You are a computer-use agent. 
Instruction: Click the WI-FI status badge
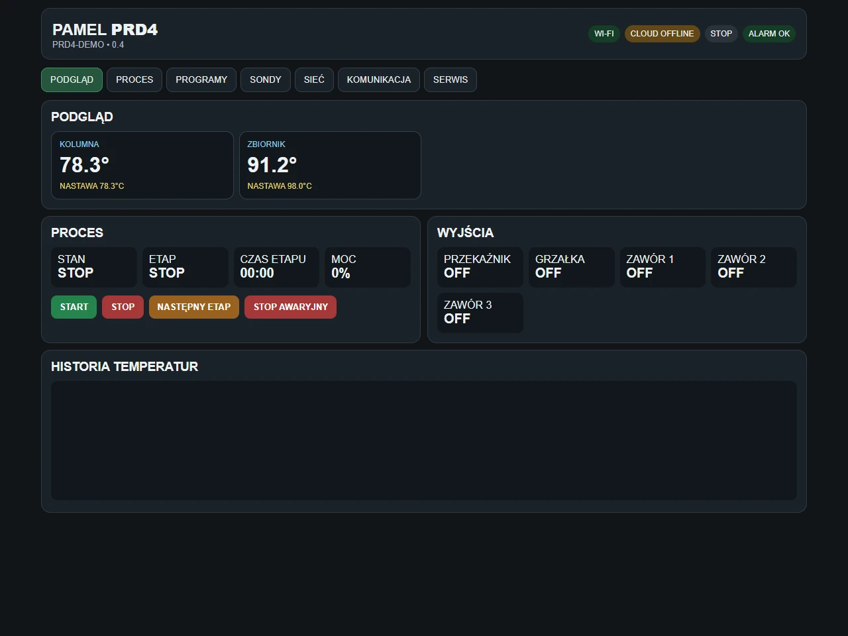604,34
